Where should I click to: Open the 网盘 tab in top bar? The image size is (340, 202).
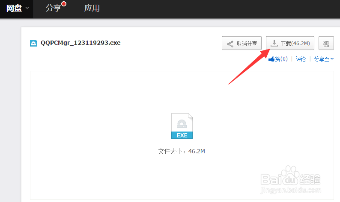14,8
